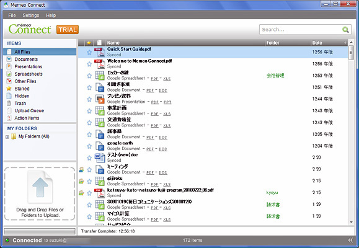Open the Other Files category icon
Image resolution: width=359 pixels, height=248 pixels.
pyautogui.click(x=9, y=81)
